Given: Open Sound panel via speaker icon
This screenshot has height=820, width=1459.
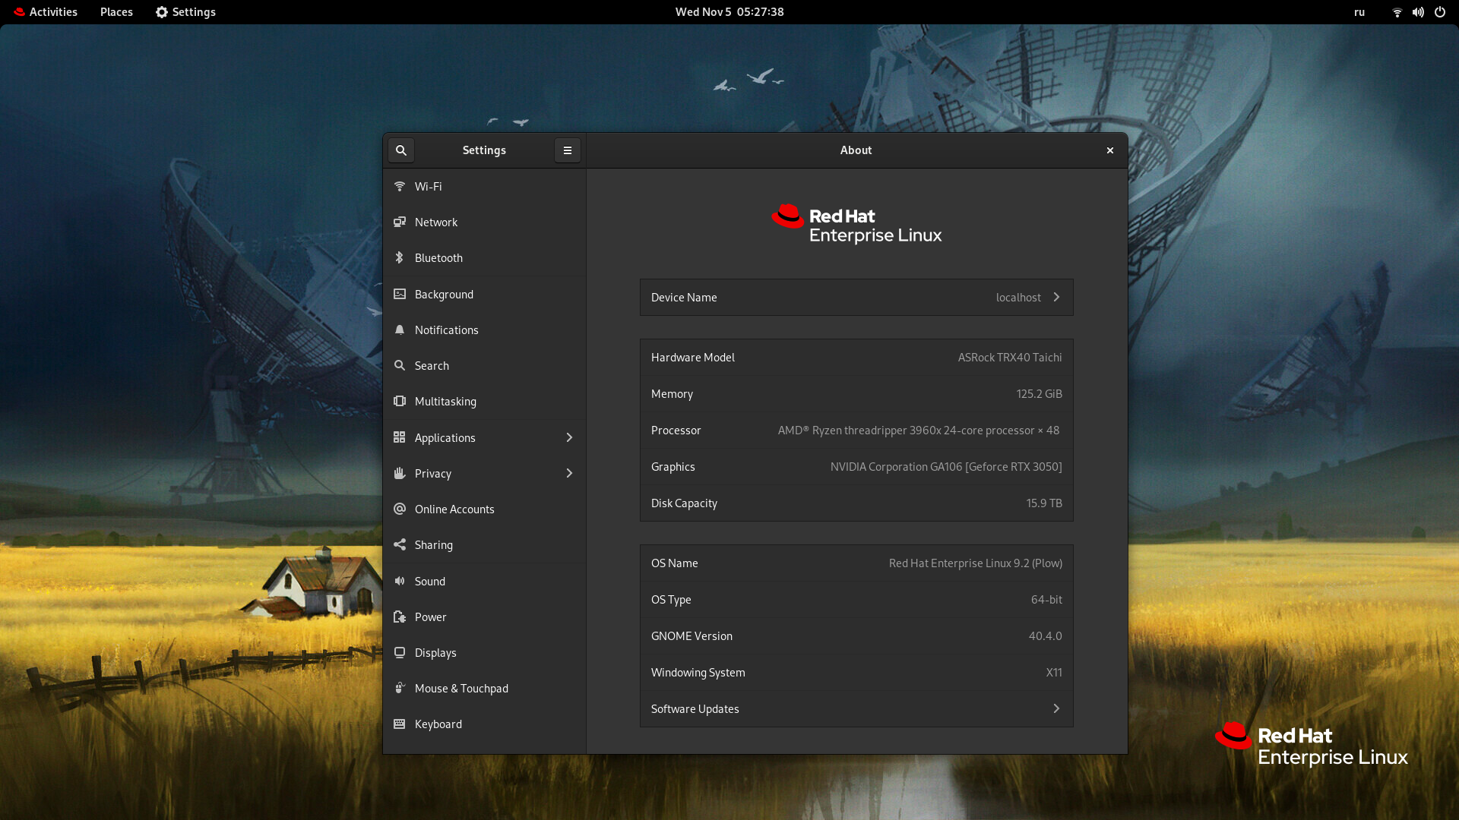Looking at the screenshot, I should point(400,581).
